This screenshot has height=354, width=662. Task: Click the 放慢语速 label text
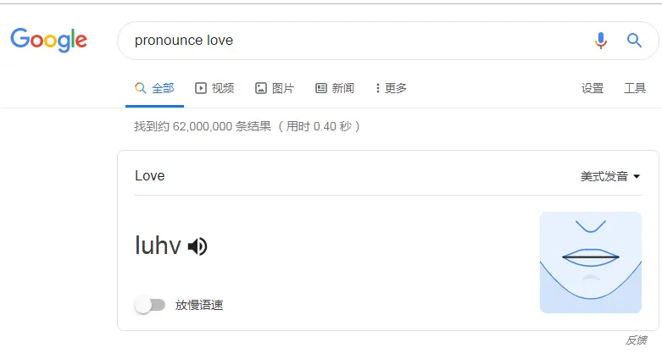[199, 305]
